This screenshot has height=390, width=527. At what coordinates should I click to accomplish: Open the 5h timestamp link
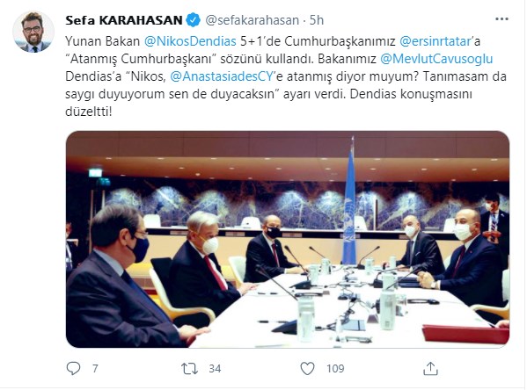tap(316, 20)
